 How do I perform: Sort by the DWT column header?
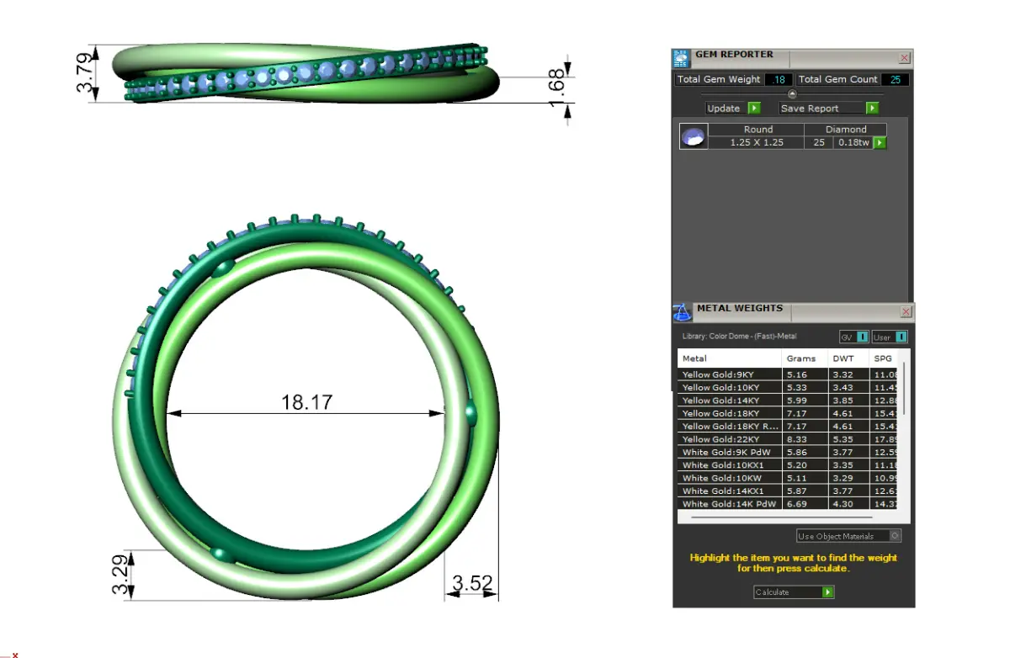(848, 358)
